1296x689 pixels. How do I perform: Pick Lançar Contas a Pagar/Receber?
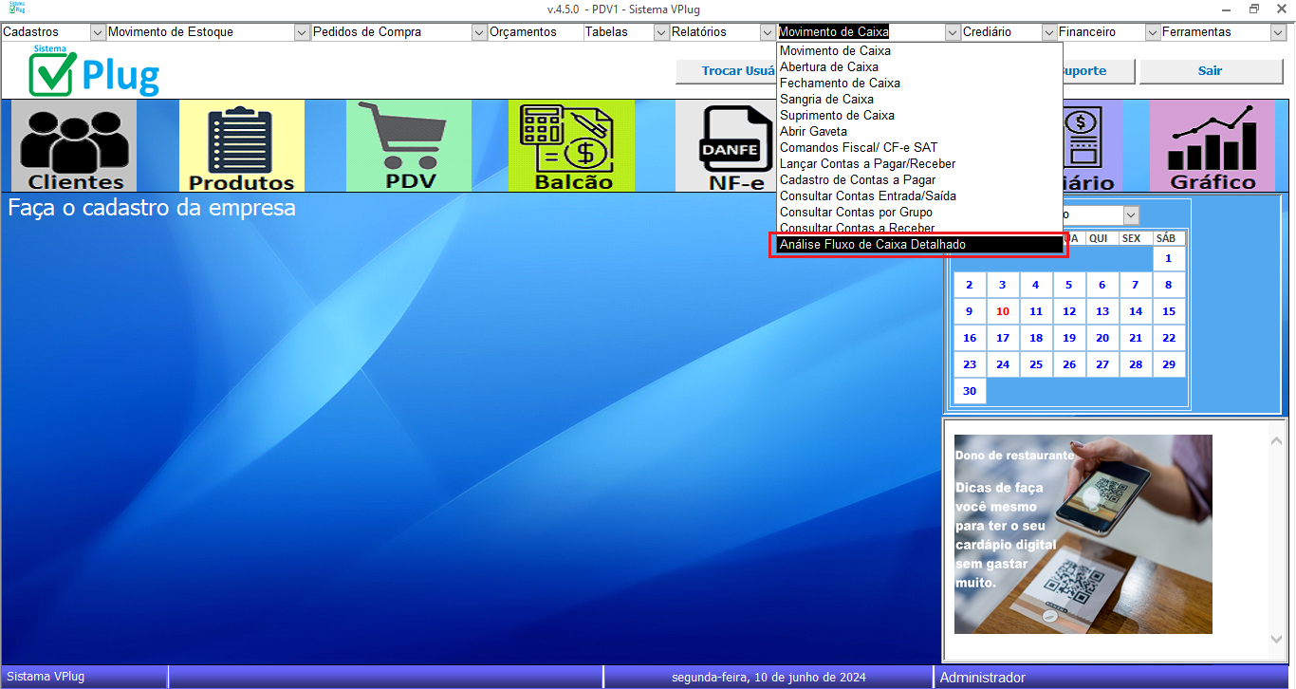click(x=867, y=164)
